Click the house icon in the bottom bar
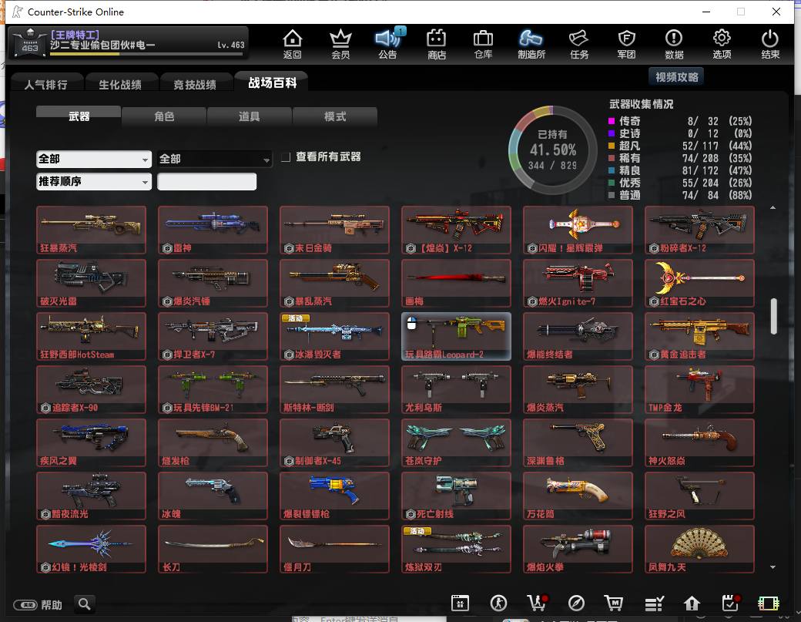This screenshot has height=622, width=801. pyautogui.click(x=692, y=603)
